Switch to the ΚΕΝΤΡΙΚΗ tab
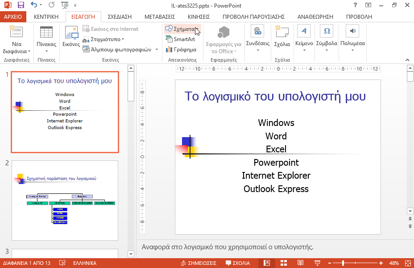Image resolution: width=414 pixels, height=268 pixels. [46, 17]
